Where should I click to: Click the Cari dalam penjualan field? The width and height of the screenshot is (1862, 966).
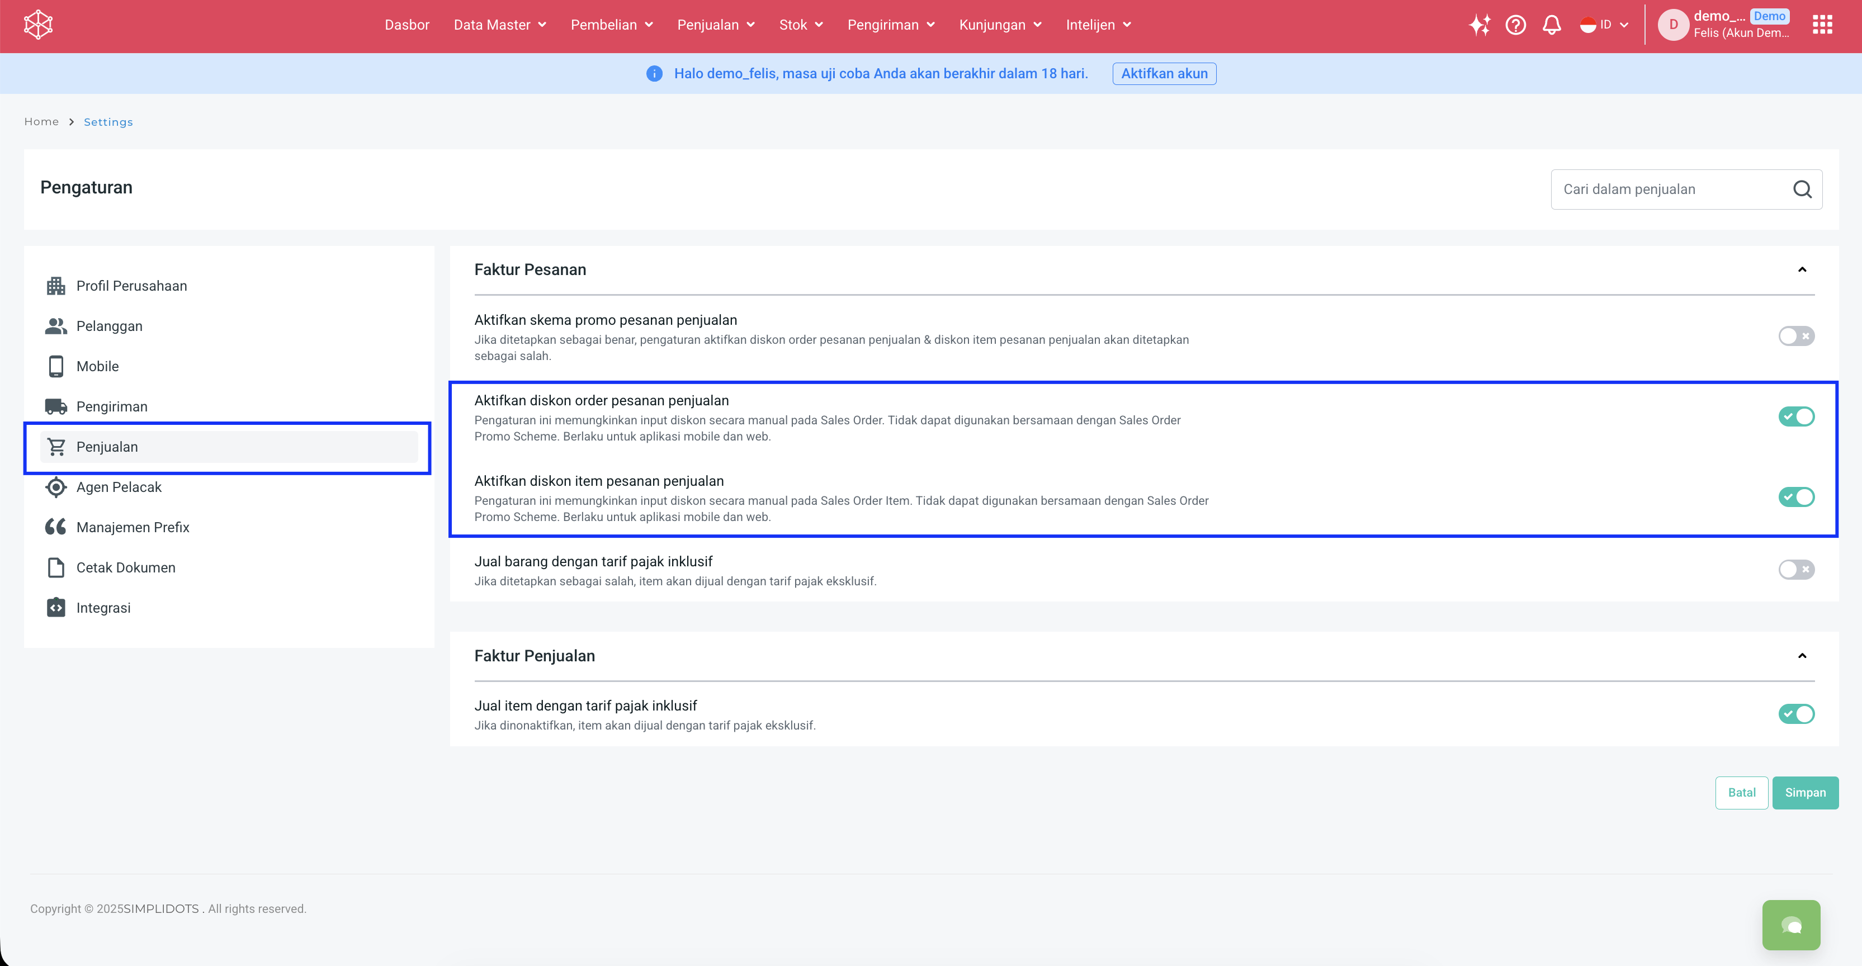1670,190
